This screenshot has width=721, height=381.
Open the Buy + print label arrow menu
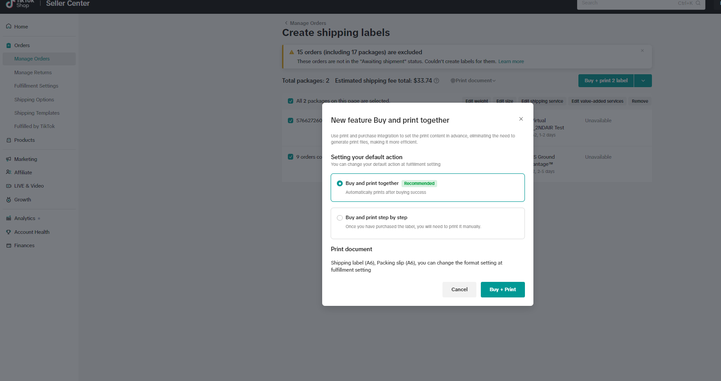click(643, 80)
